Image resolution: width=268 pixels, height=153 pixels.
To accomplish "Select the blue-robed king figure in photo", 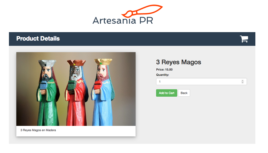I will (103, 92).
